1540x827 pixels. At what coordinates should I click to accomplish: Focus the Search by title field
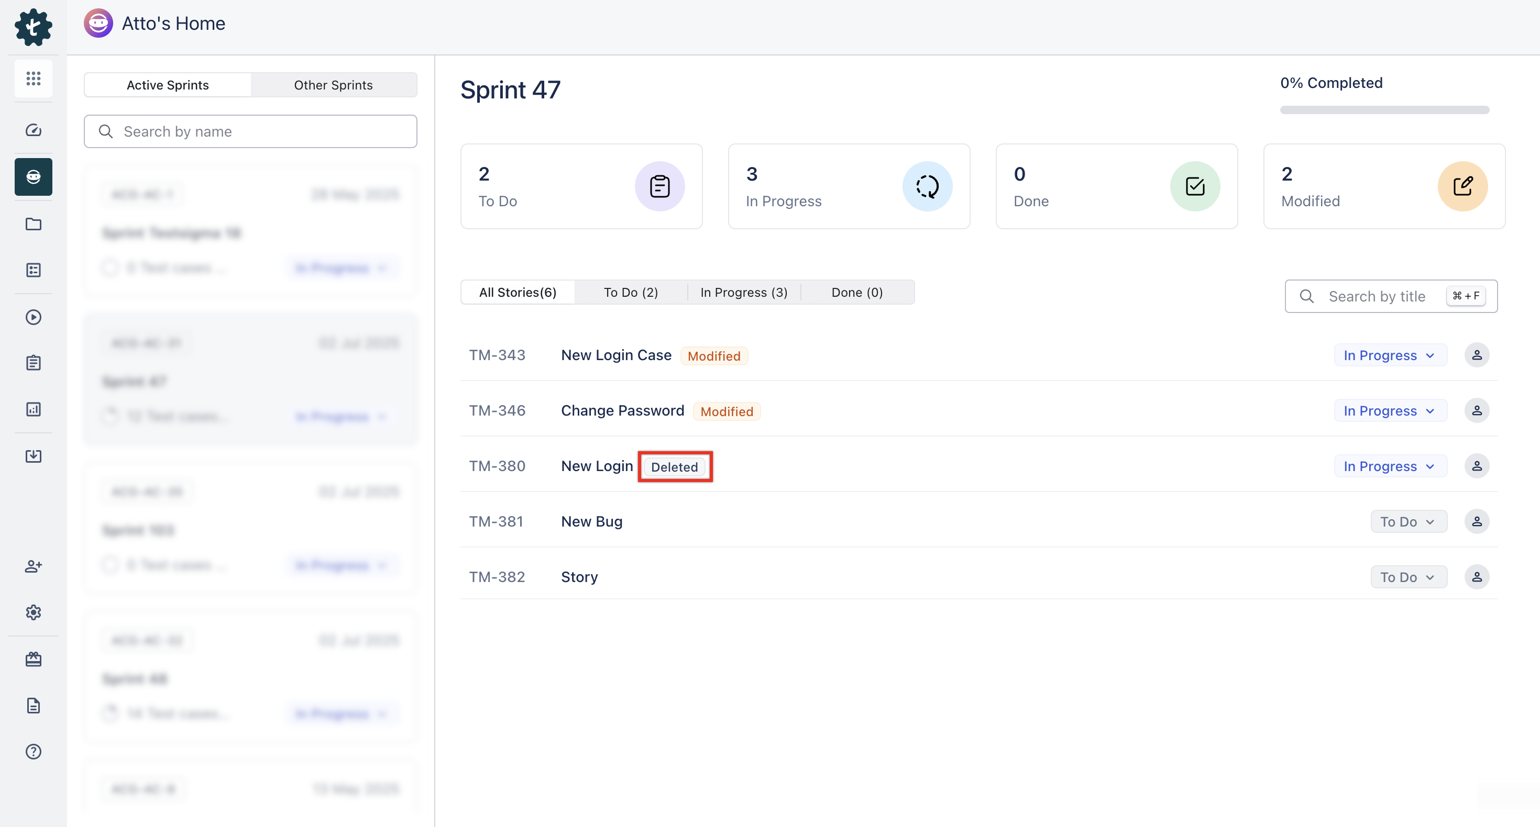(1376, 296)
